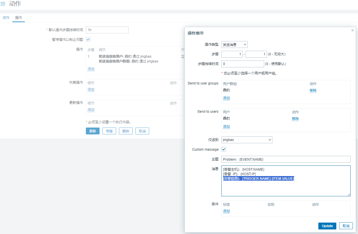Screen dimensions: 358x234
Task: Close the 操作细节 dialog with X
Action: point(352,30)
